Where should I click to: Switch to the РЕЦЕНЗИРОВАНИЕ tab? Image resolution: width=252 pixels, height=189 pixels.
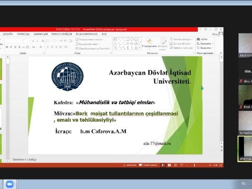point(87,34)
